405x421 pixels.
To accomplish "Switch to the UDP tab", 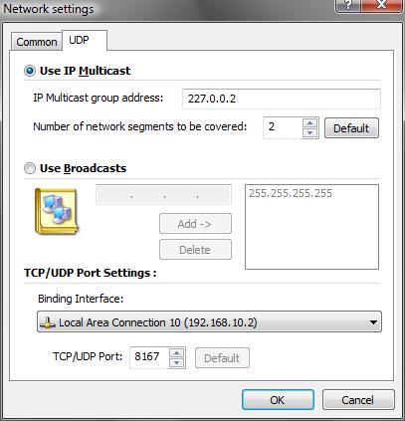I will pyautogui.click(x=85, y=41).
